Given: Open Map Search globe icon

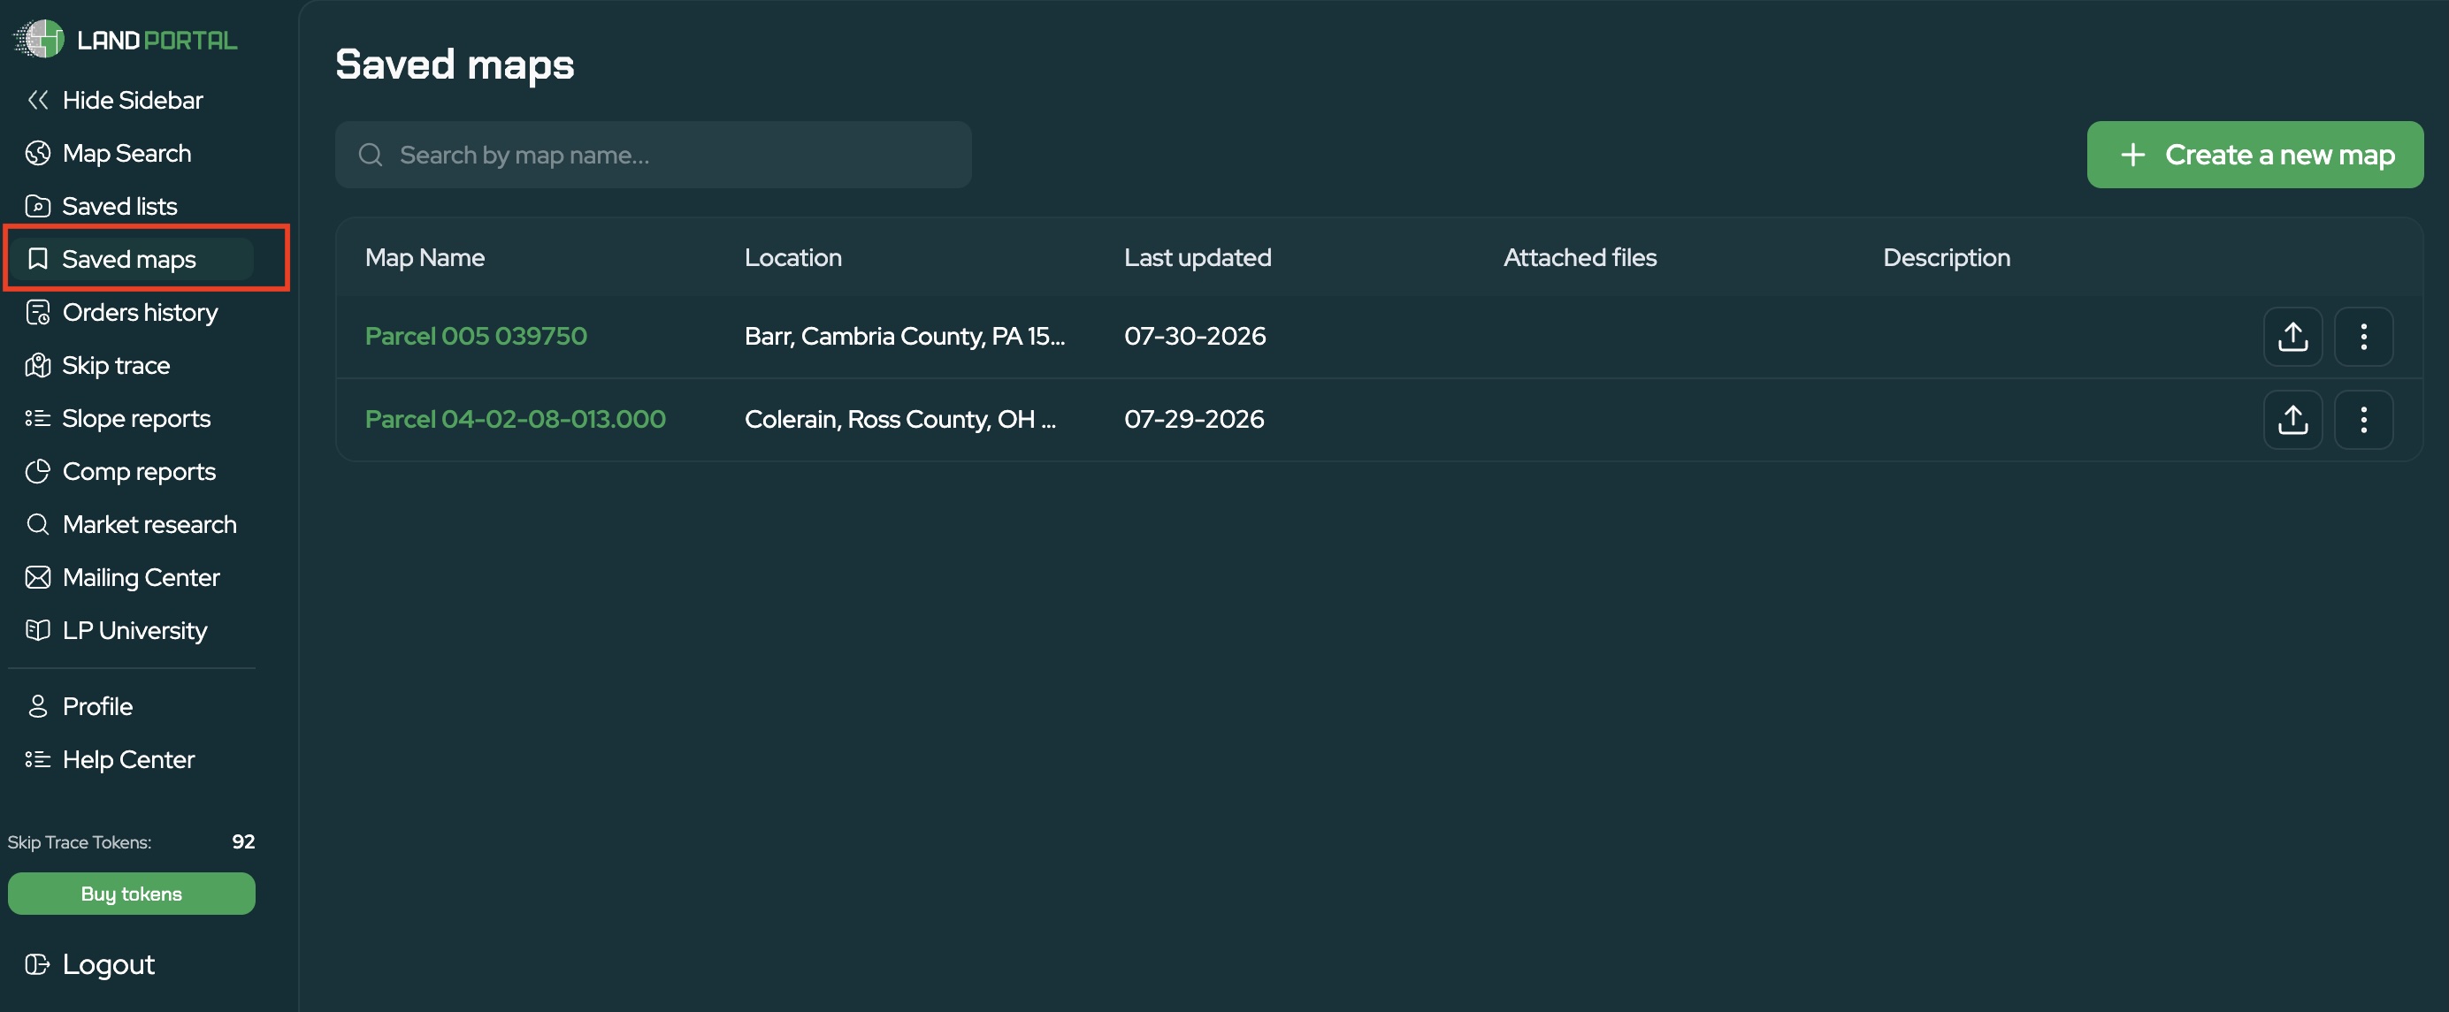Looking at the screenshot, I should click(38, 153).
